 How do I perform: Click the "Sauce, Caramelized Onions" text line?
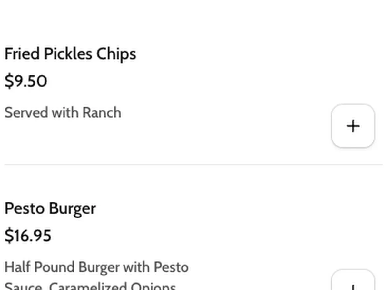coord(90,286)
